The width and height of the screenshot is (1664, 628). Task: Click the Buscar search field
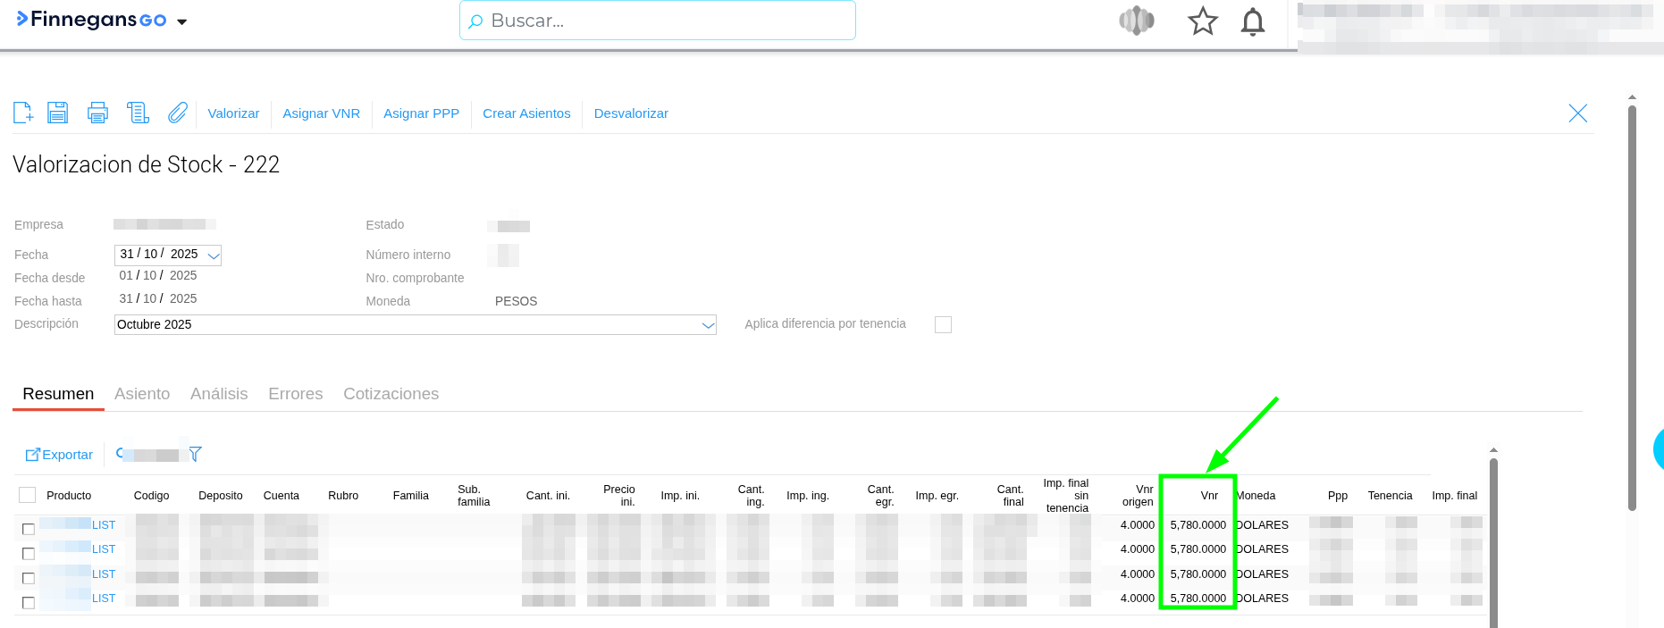point(657,21)
